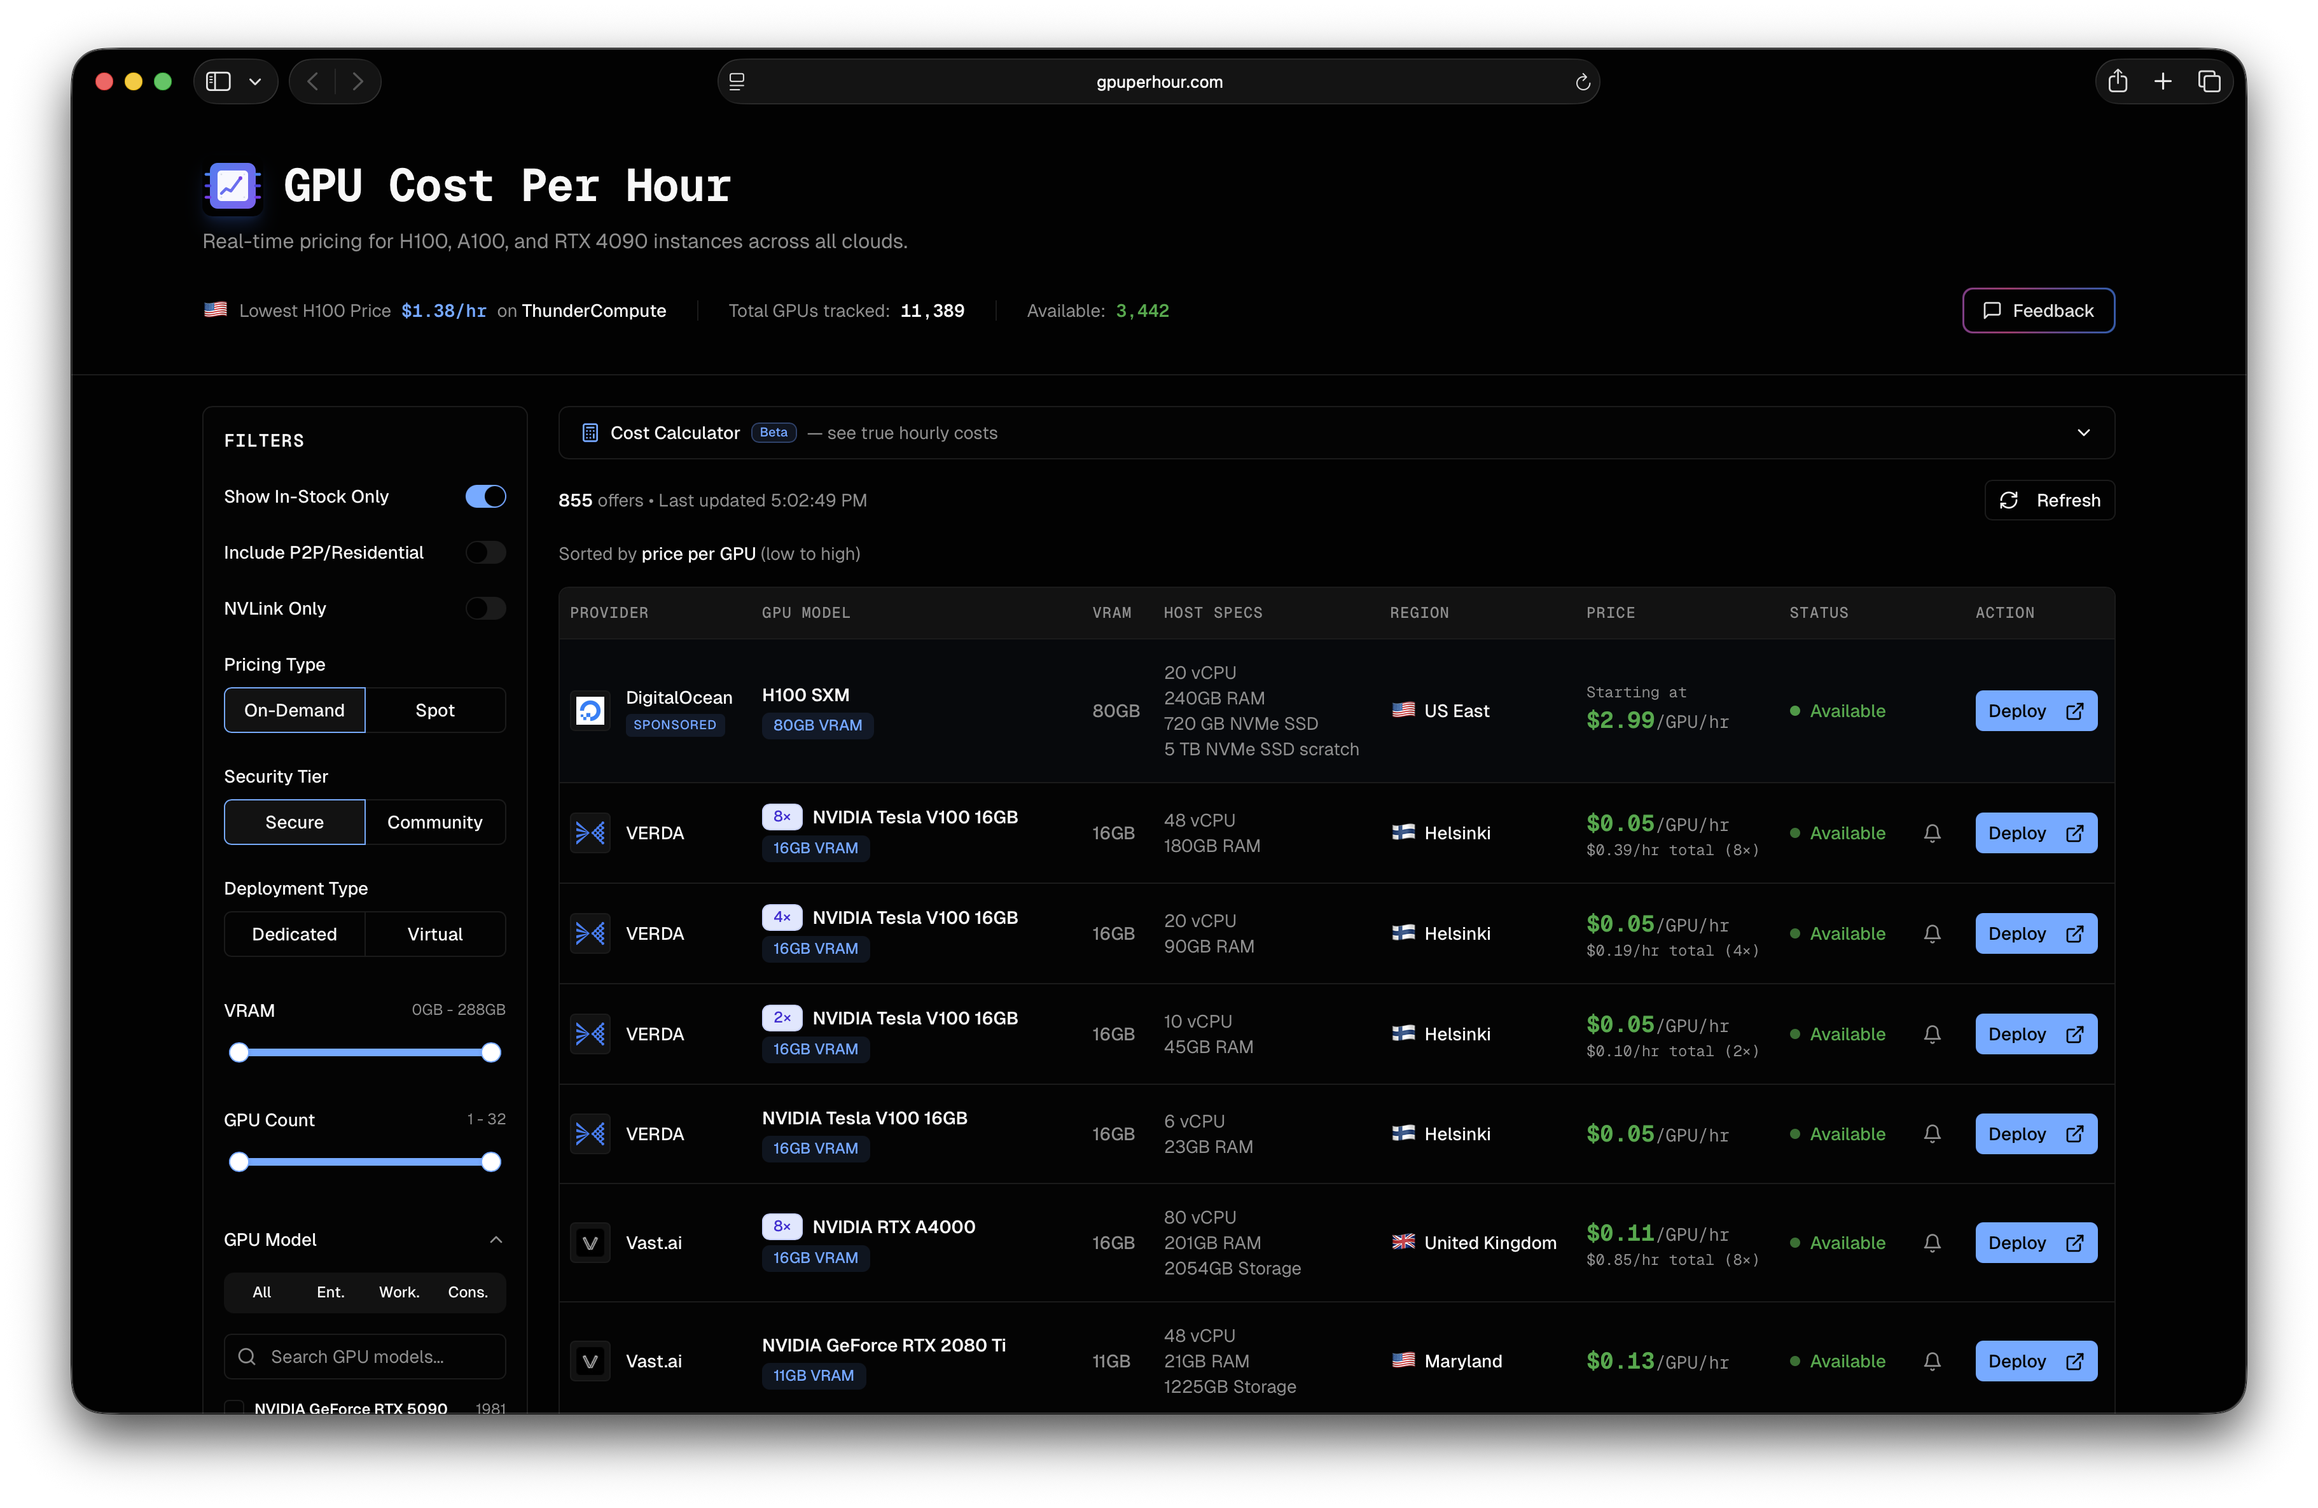The height and width of the screenshot is (1508, 2318).
Task: Click the PRICE column header
Action: point(1611,613)
